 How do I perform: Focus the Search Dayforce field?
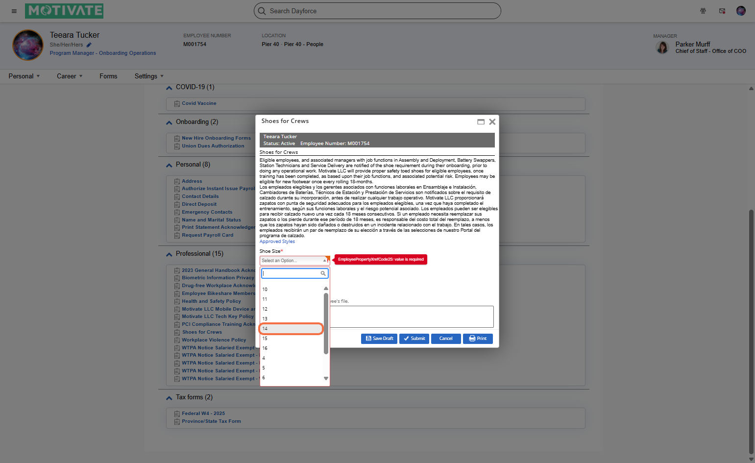[377, 11]
